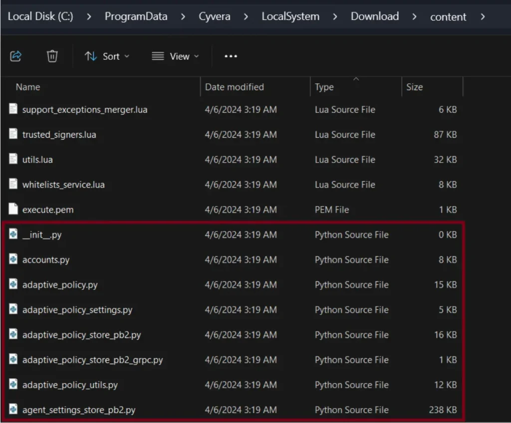Navigate to ProgramData in the address bar
Screen dimensions: 511x423
pos(135,16)
